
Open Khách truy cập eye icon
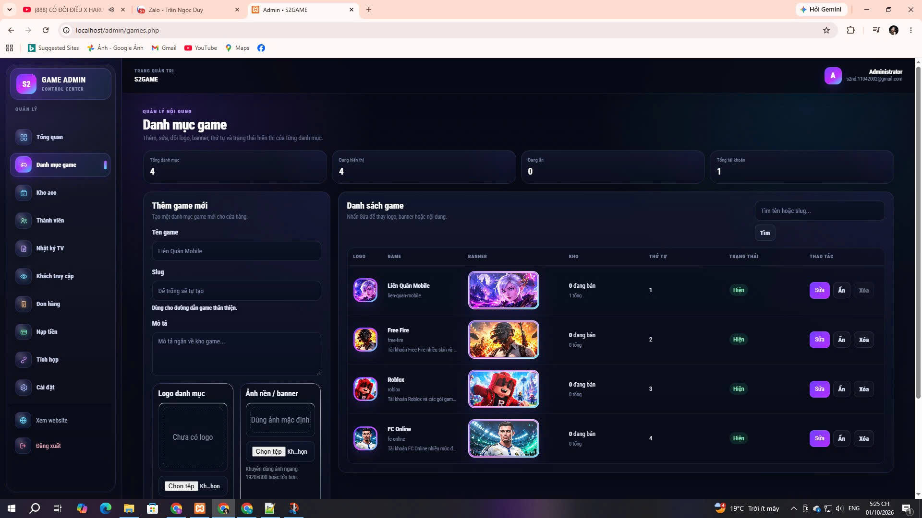24,276
